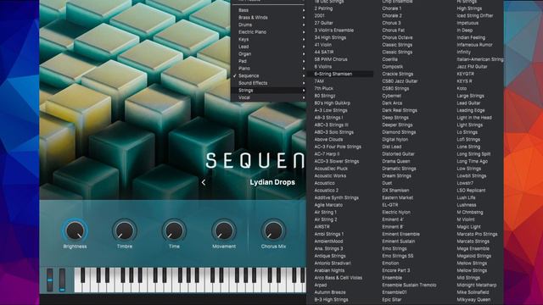Expand the Electric Piano submenu arrow
Viewport: 543px width, 305px height.
[x=304, y=32]
